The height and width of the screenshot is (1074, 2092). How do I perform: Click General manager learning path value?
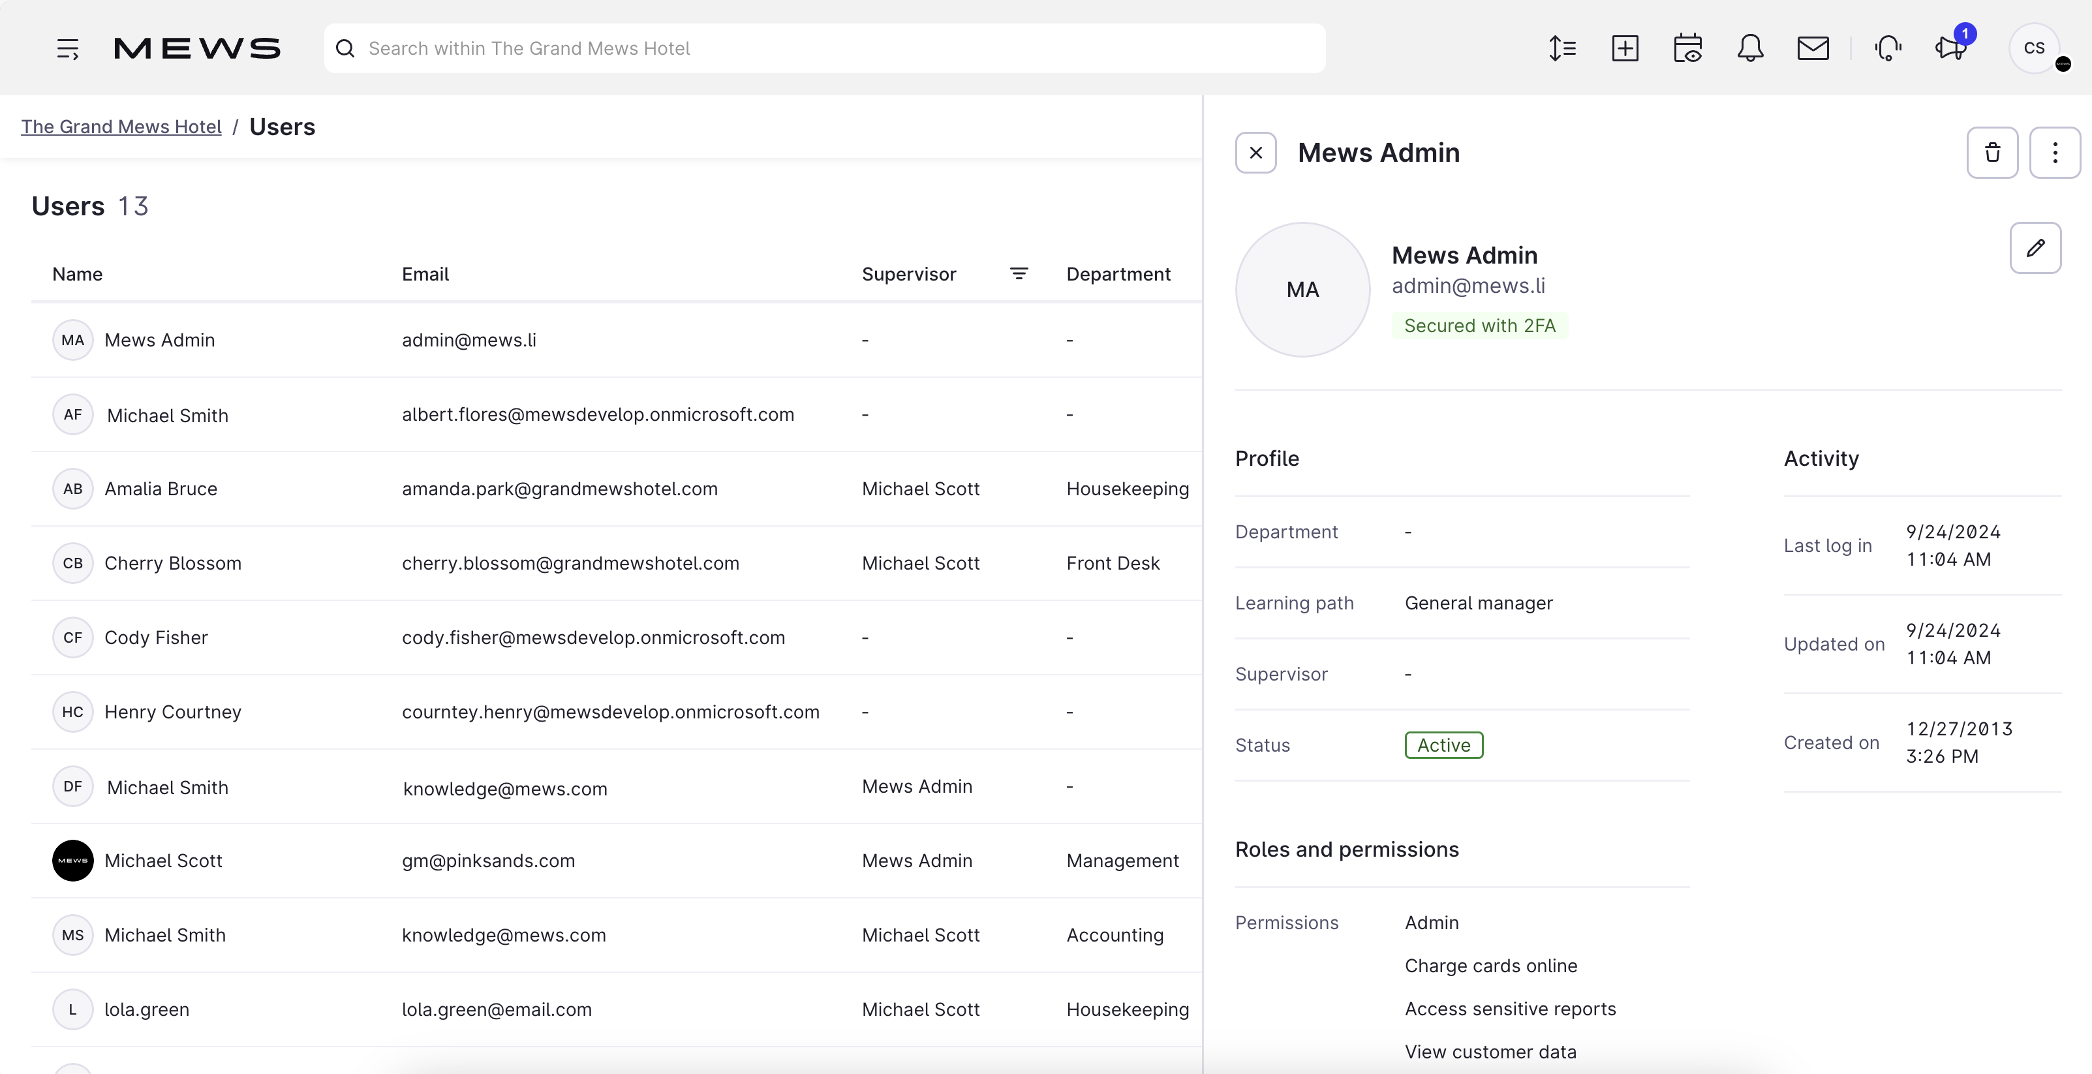pos(1478,603)
